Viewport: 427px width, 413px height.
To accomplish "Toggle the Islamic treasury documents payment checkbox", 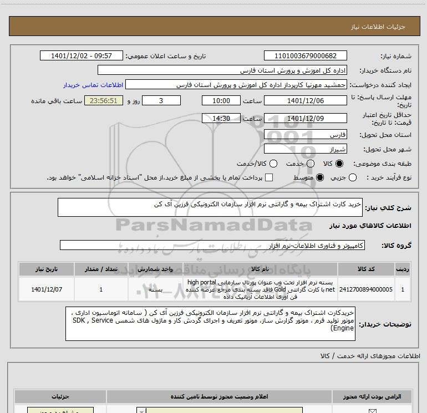I will point(269,177).
